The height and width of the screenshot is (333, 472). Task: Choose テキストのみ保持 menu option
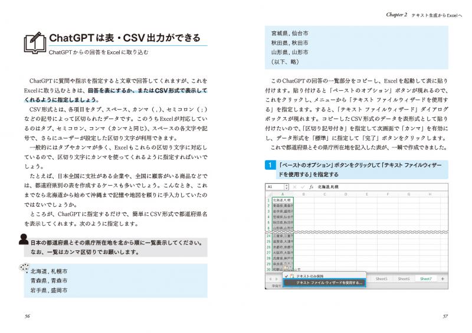coord(324,276)
